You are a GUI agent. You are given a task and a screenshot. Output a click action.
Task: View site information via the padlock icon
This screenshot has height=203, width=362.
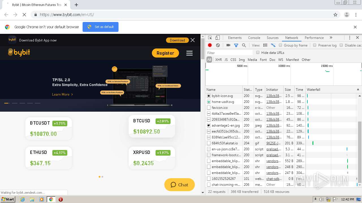click(x=35, y=15)
